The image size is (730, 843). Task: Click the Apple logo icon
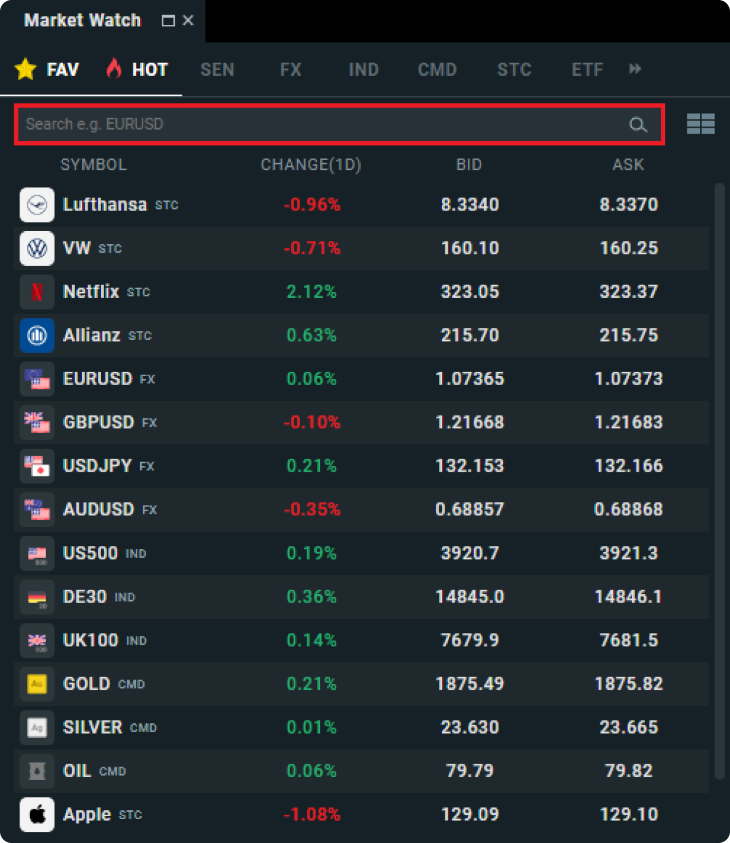pyautogui.click(x=37, y=815)
